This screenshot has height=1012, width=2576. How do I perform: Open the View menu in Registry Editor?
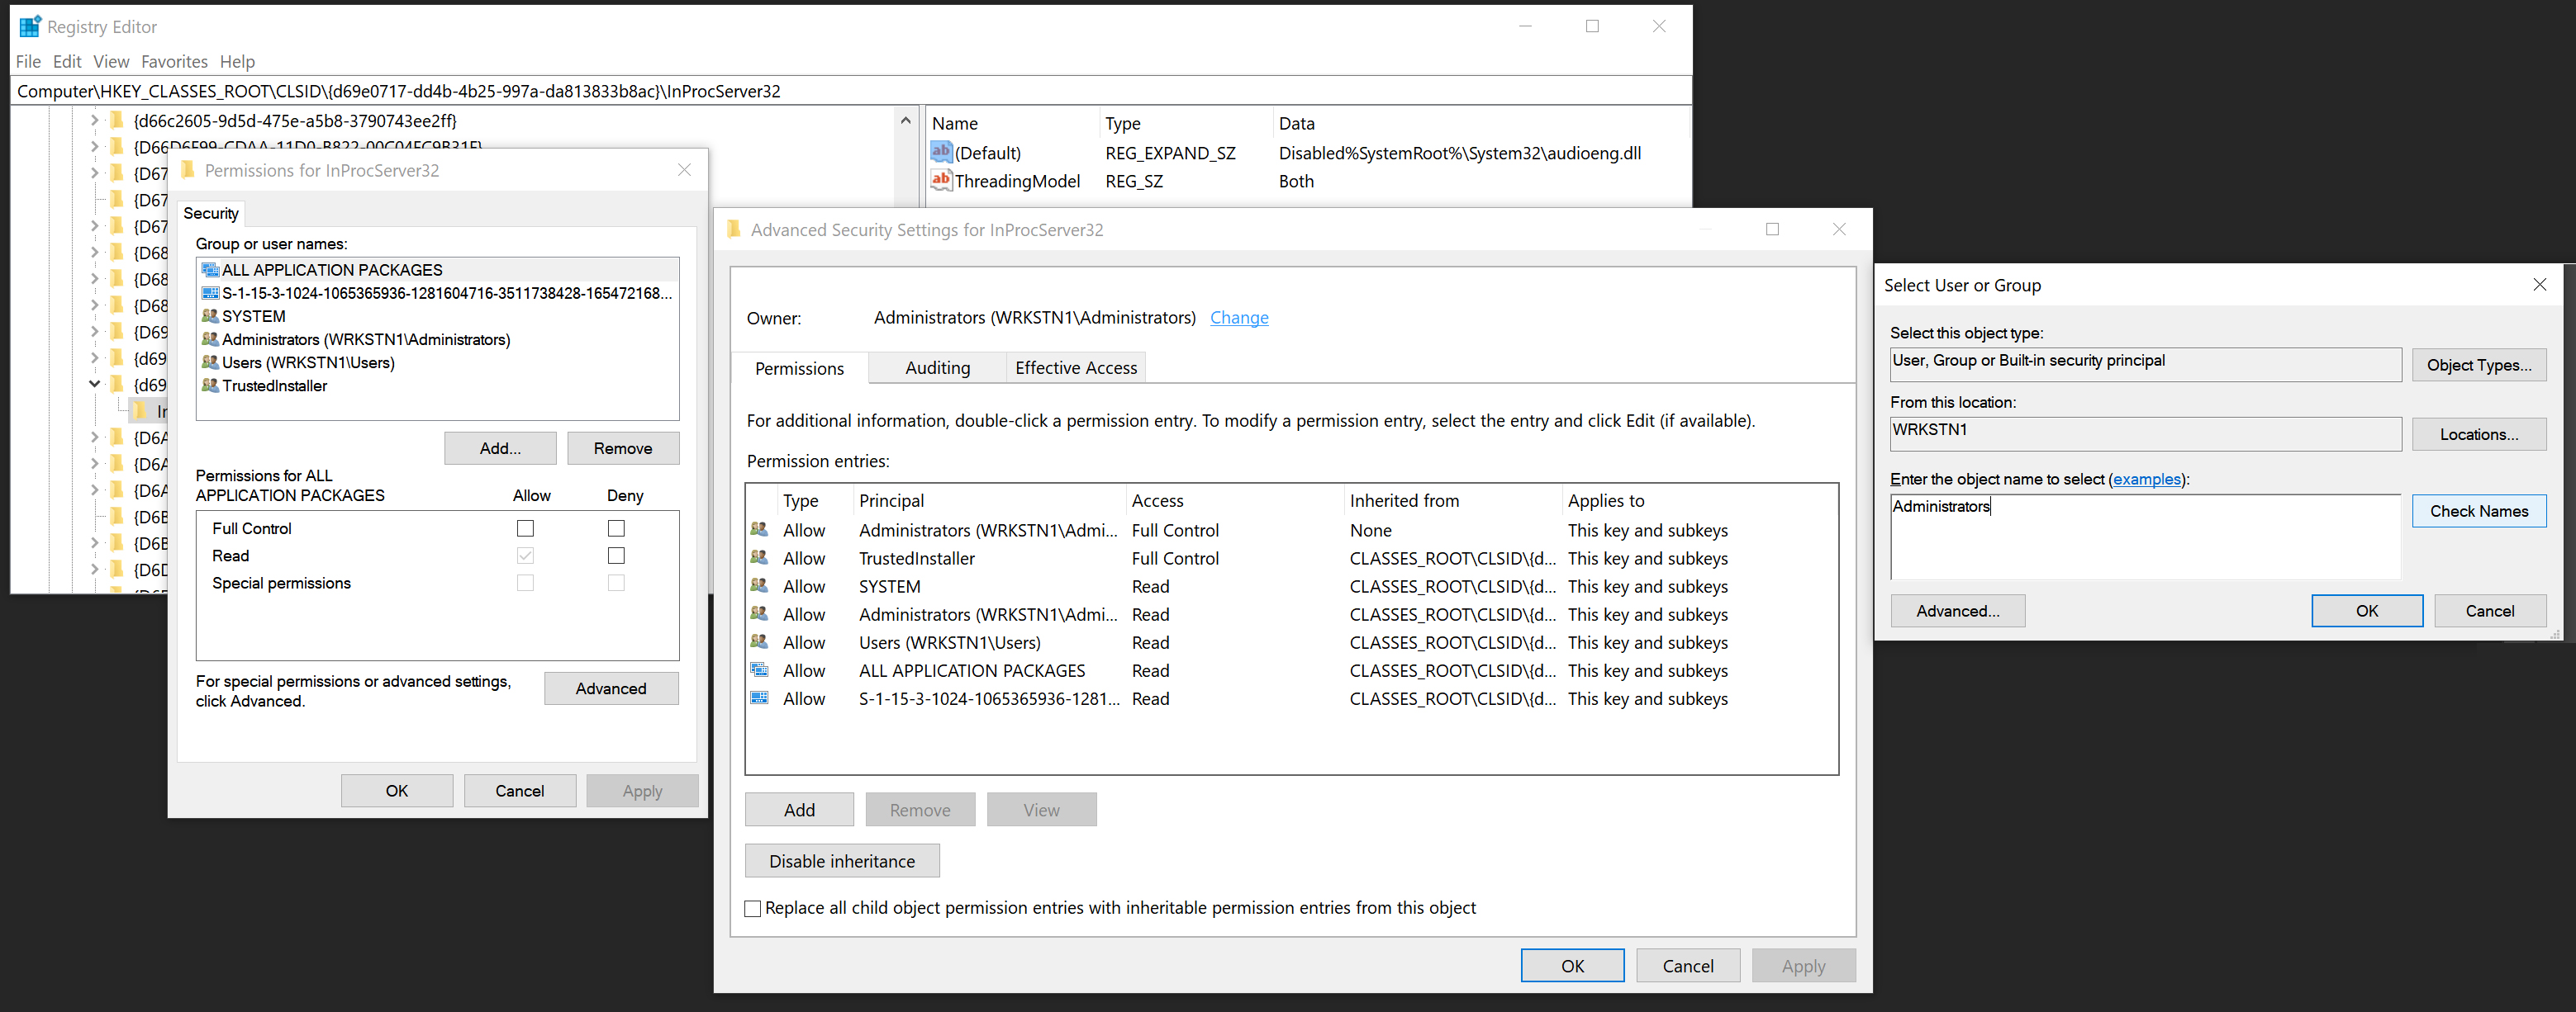(111, 61)
